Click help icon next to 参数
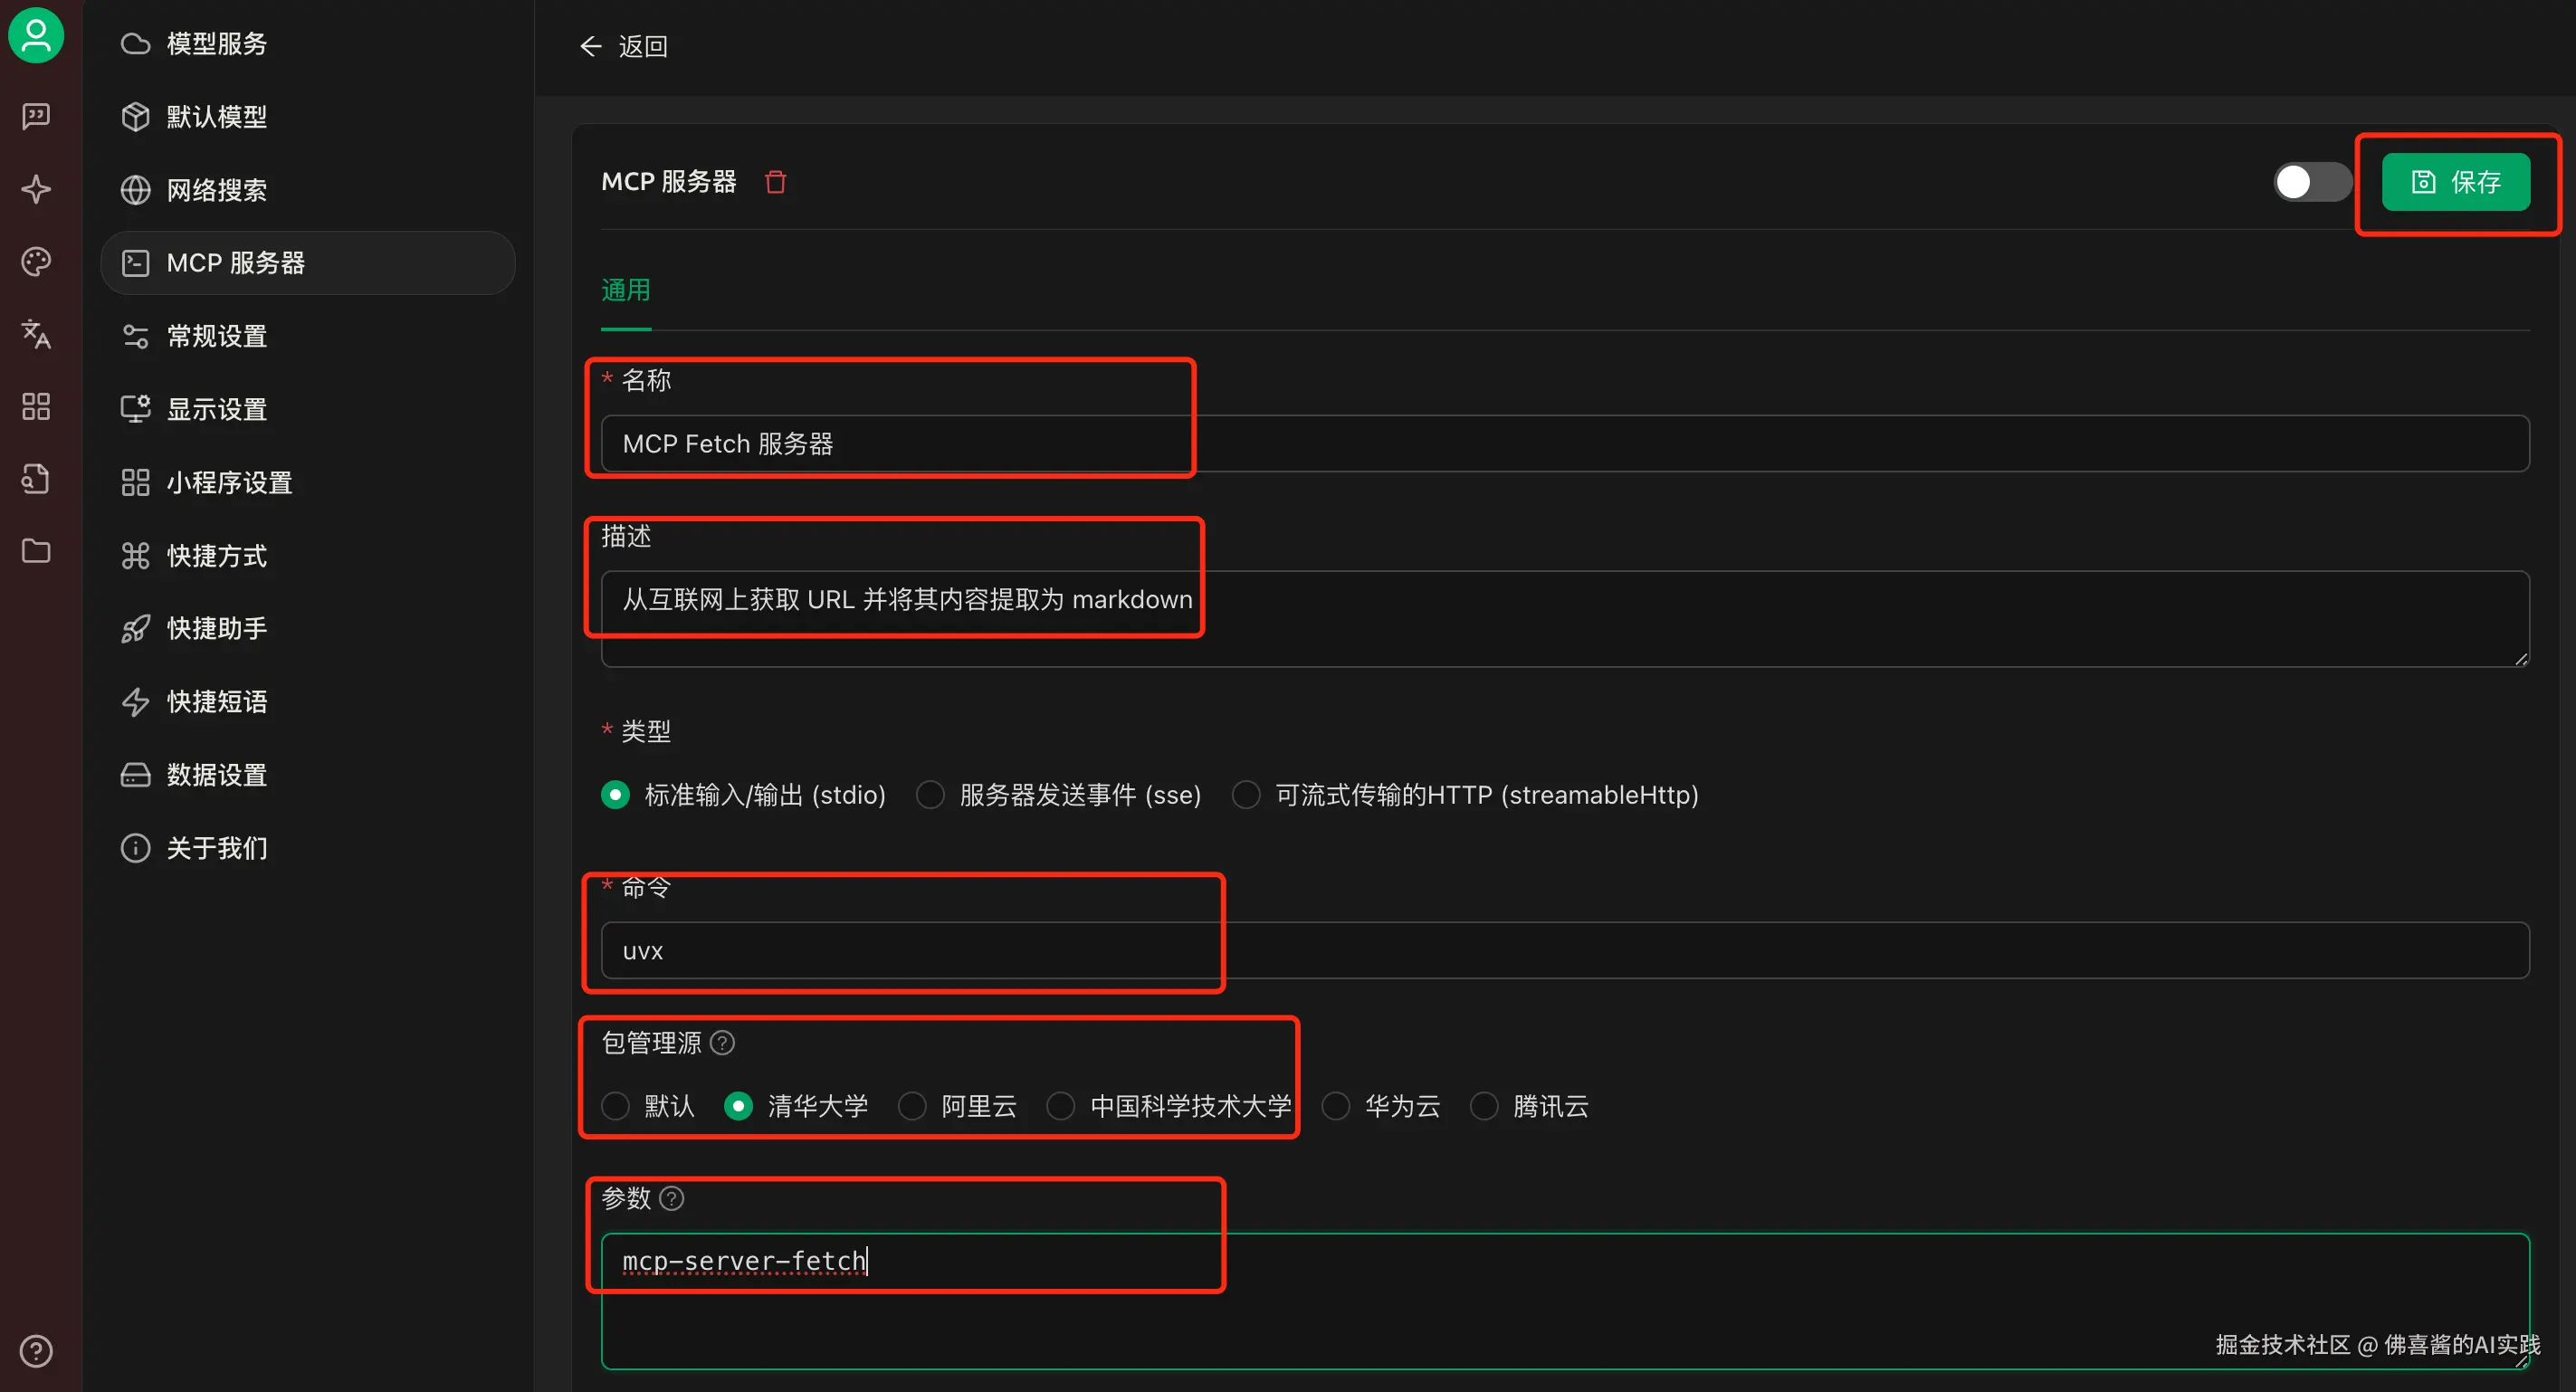The height and width of the screenshot is (1392, 2576). (672, 1198)
